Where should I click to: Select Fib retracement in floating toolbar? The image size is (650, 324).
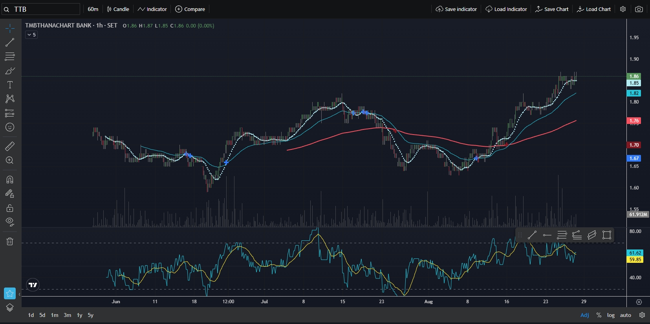[x=562, y=235]
